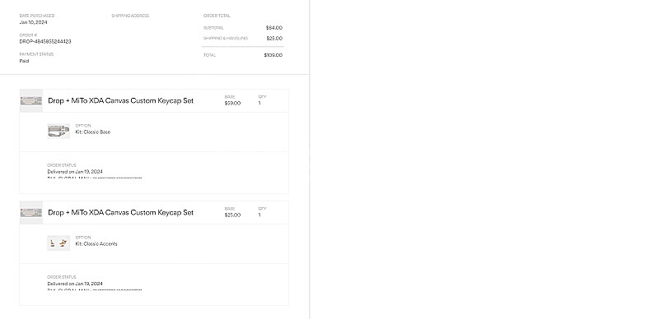659x319 pixels.
Task: Open the $59.00 keycap set product thumbnail
Action: coord(31,101)
